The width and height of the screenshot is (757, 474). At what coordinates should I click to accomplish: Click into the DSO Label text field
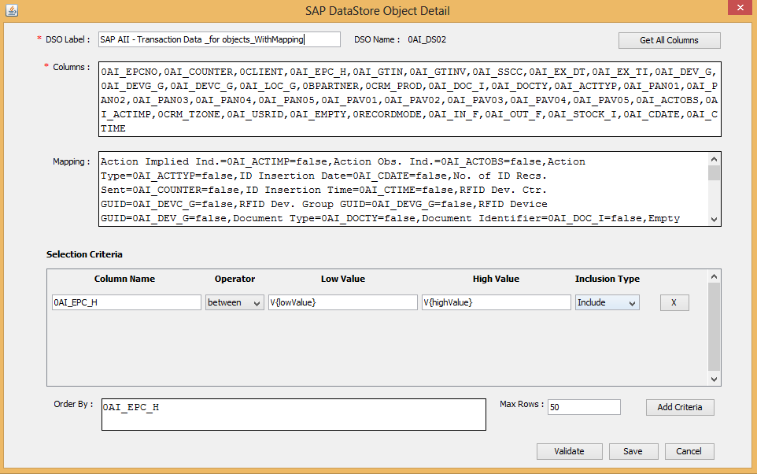(219, 39)
